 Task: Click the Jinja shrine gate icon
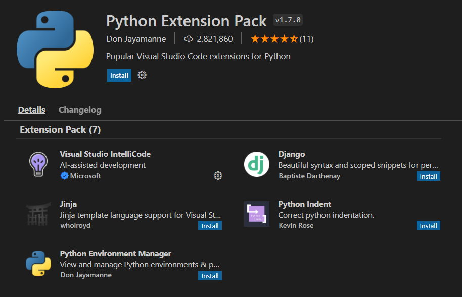(38, 214)
